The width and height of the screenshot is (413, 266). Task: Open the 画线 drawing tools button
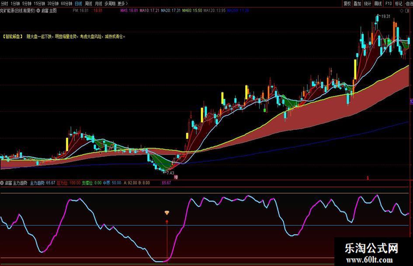[x=378, y=3]
